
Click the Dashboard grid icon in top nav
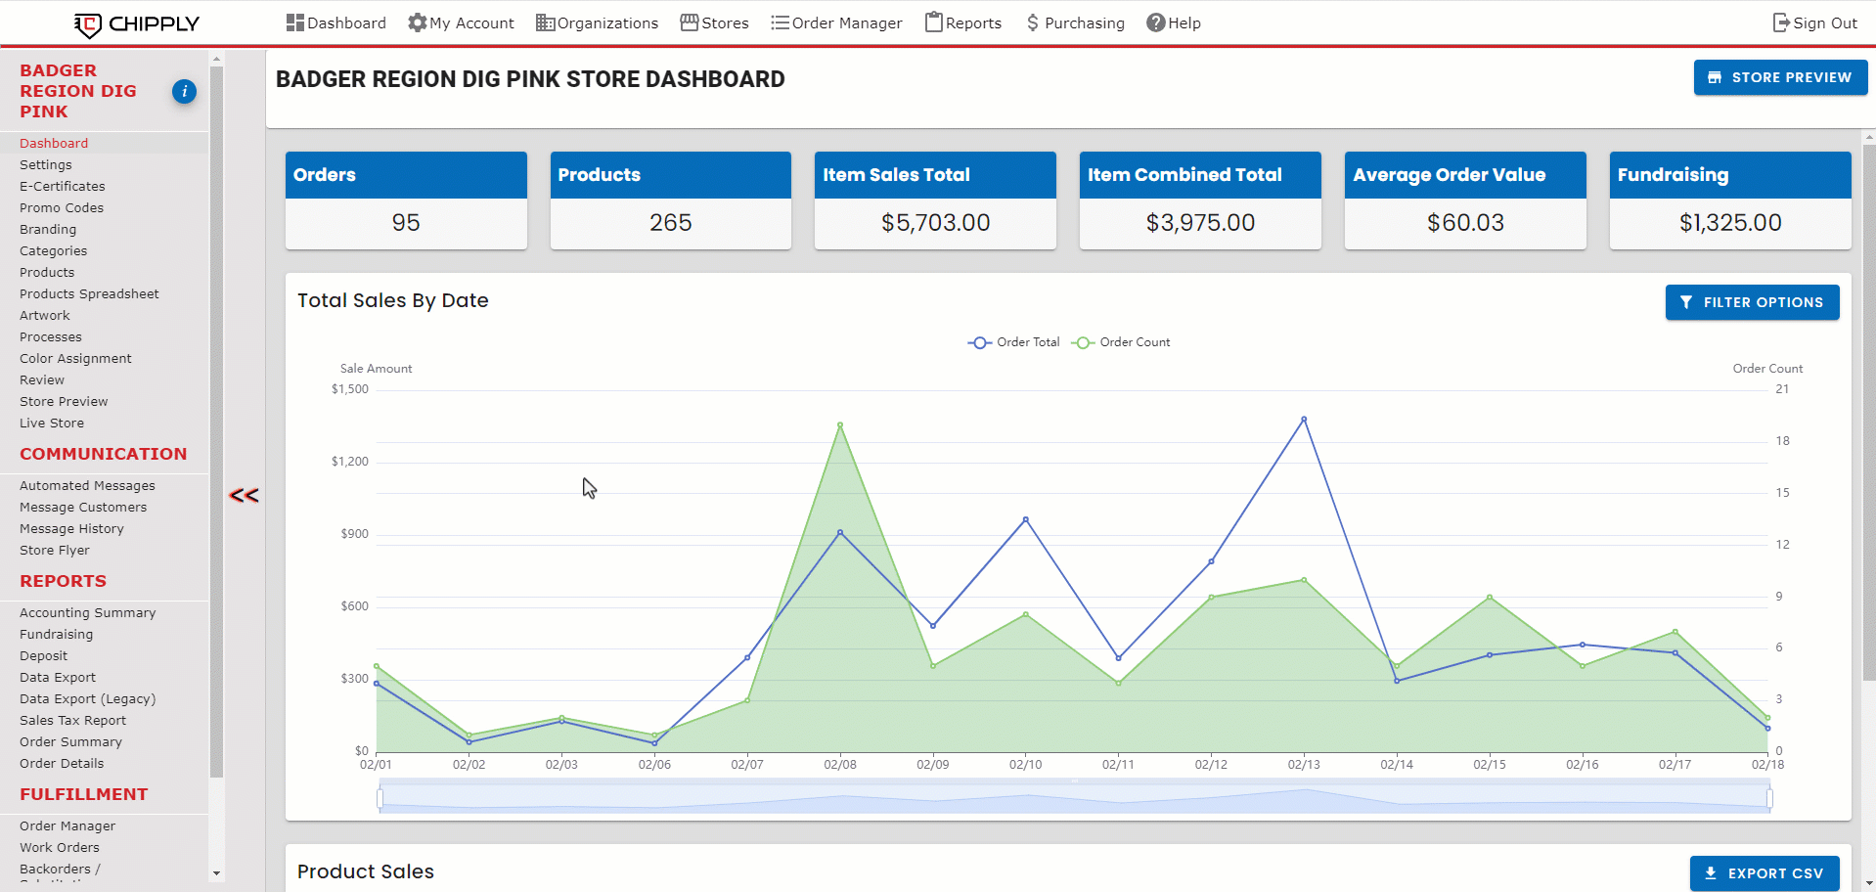coord(294,22)
